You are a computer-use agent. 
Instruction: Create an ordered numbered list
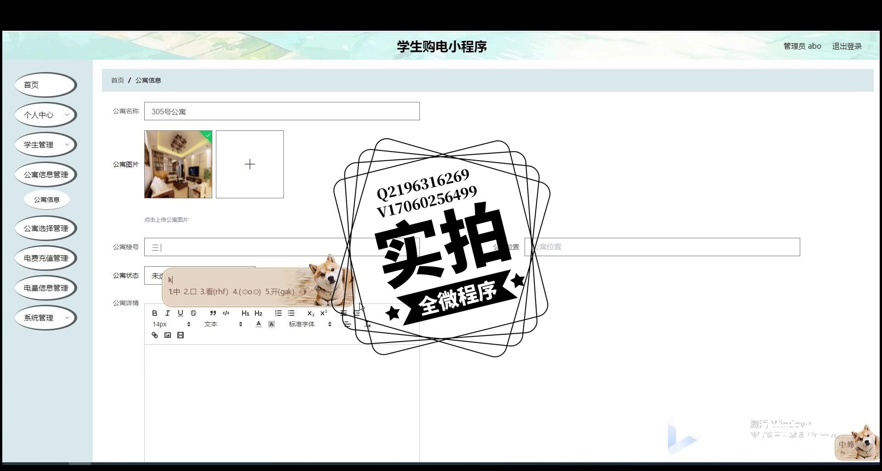click(278, 313)
